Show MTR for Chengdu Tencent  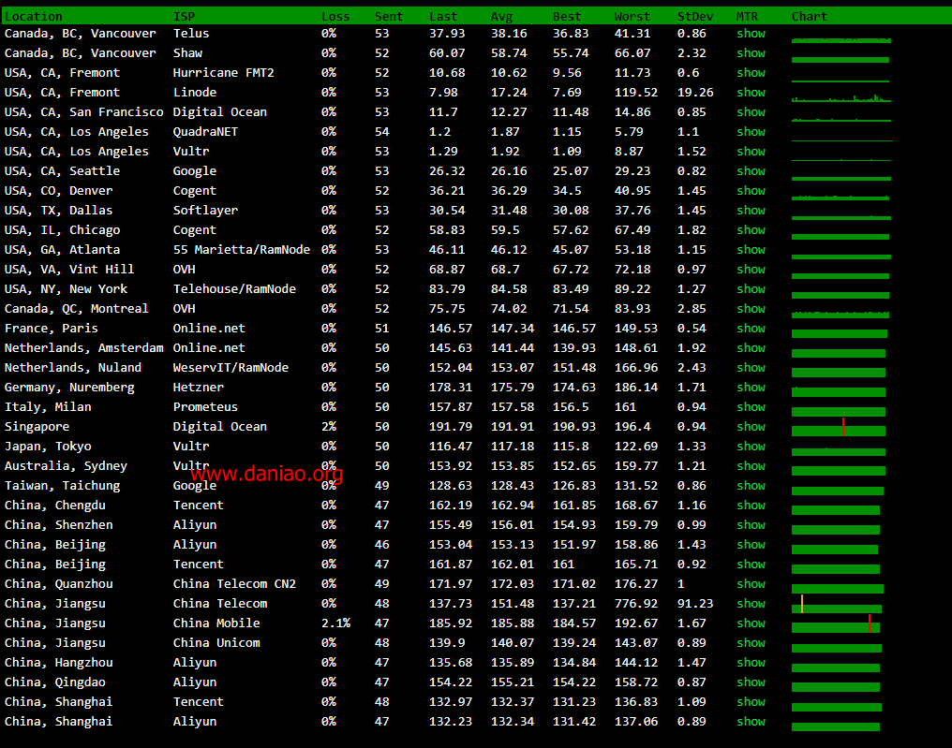point(751,506)
